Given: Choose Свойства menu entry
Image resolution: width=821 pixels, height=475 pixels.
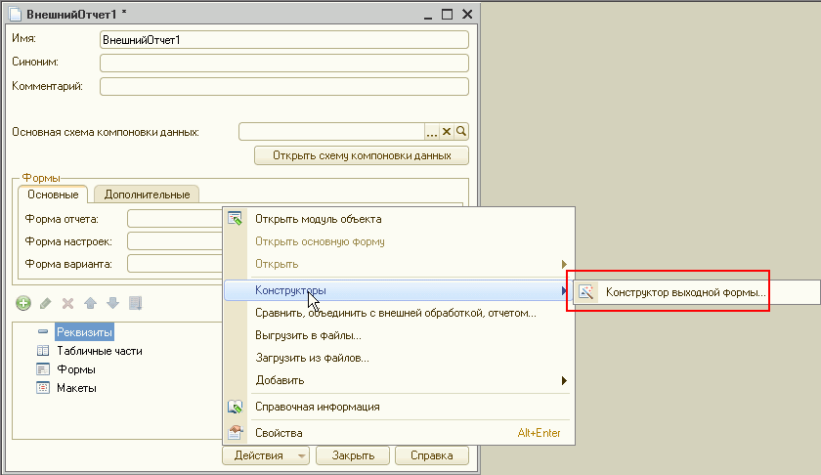Looking at the screenshot, I should [399, 433].
